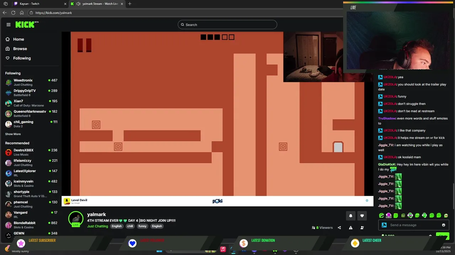Screen dimensions: 455x255
Task: Pick the green headphones emote
Action: coord(424,215)
